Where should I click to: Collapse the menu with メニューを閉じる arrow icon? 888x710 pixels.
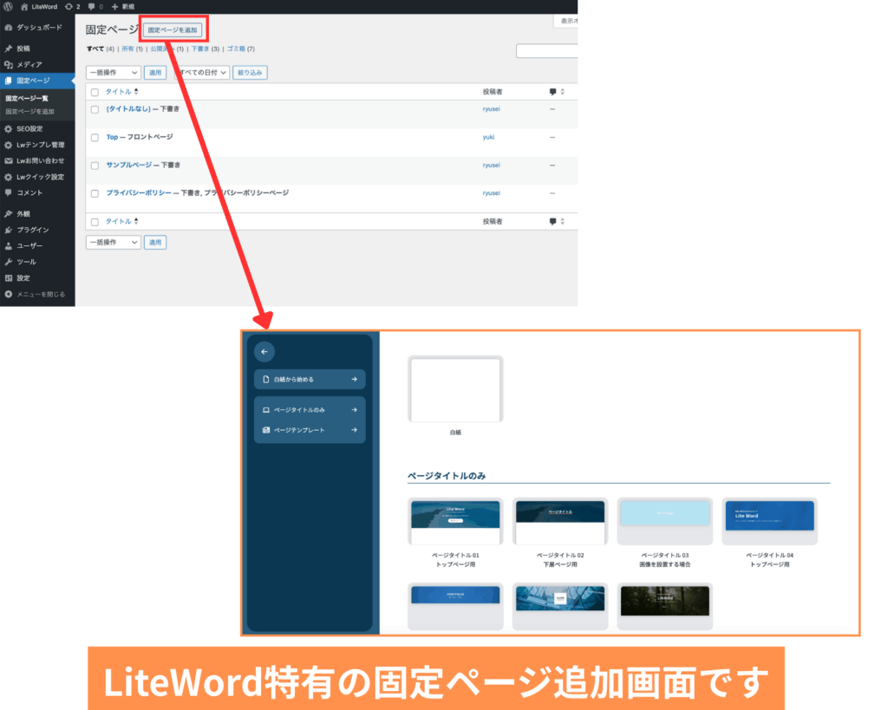(x=9, y=295)
